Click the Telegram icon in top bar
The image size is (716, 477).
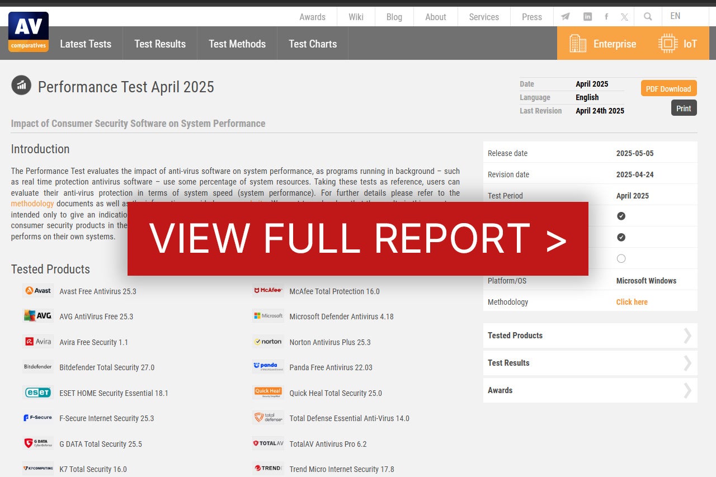tap(566, 17)
